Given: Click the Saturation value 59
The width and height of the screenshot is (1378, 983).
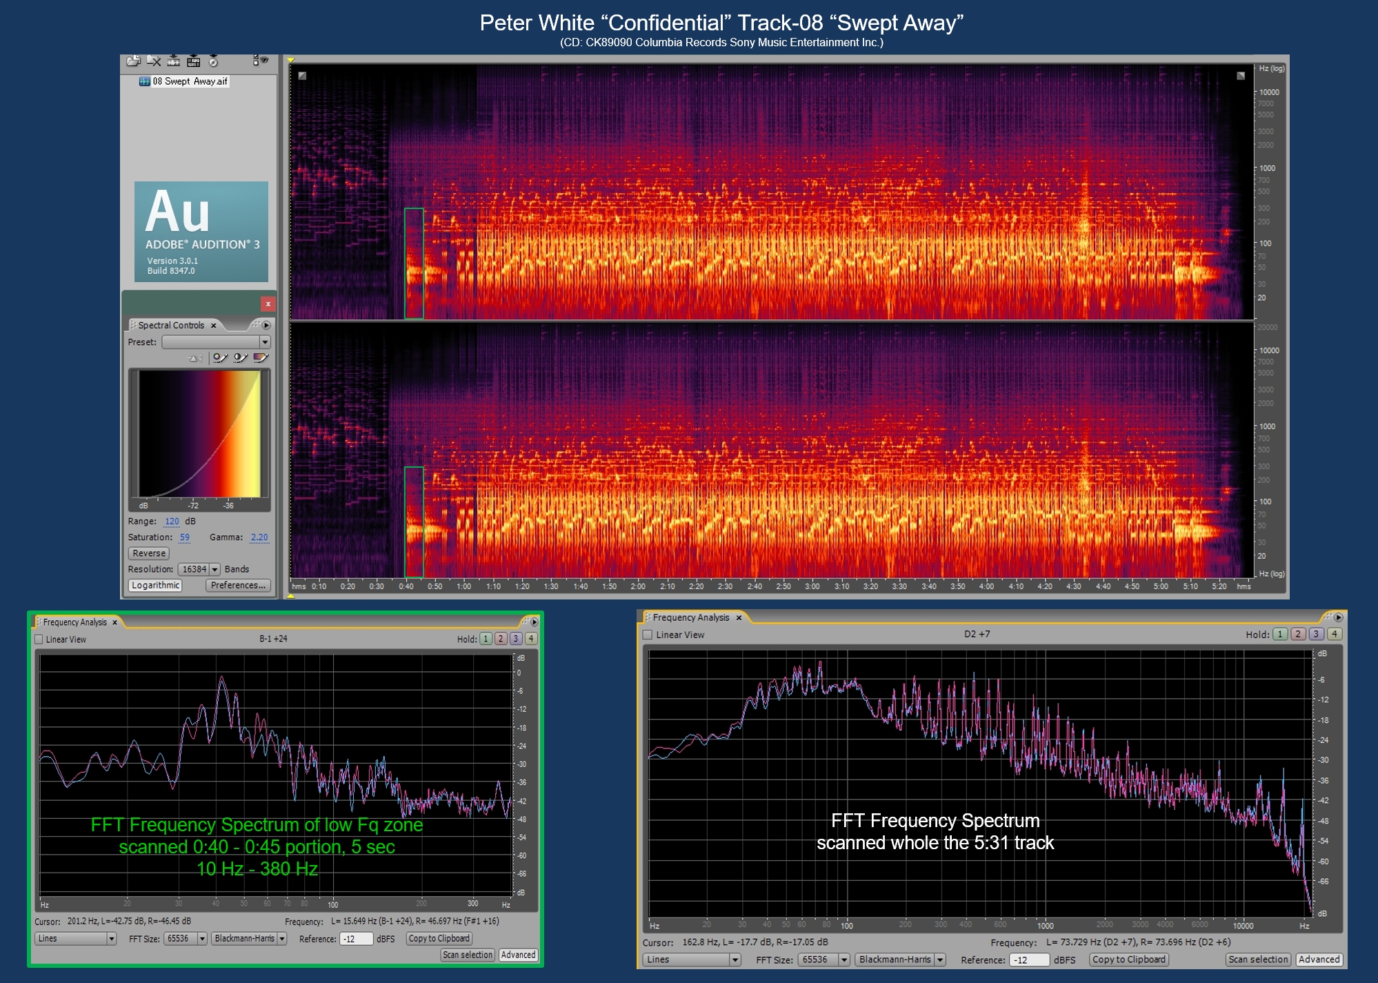Looking at the screenshot, I should click(185, 537).
